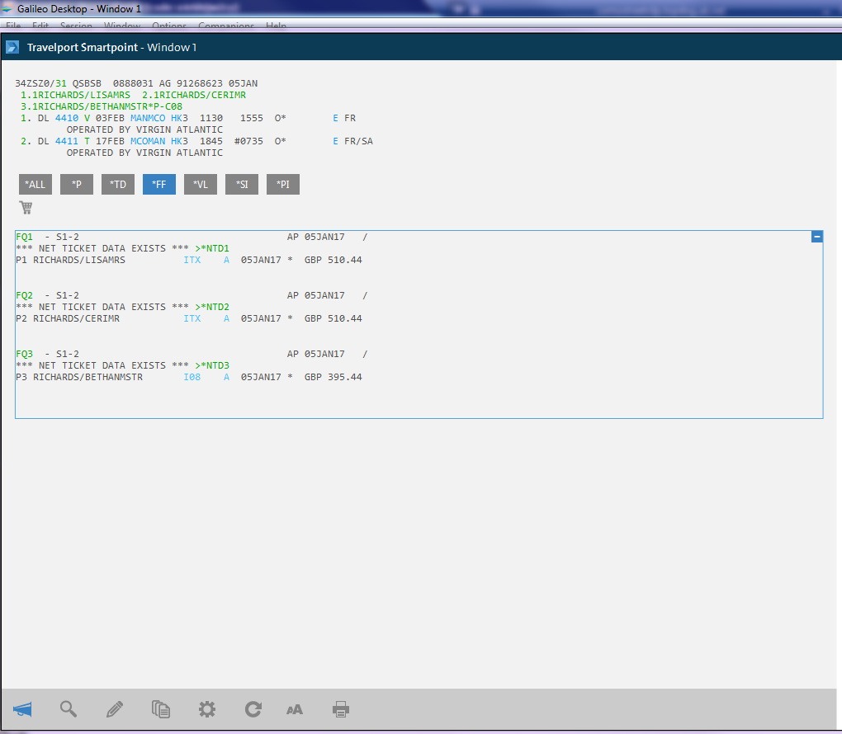
Task: Click the Travelport Smartpoint logo icon
Action: [12, 47]
